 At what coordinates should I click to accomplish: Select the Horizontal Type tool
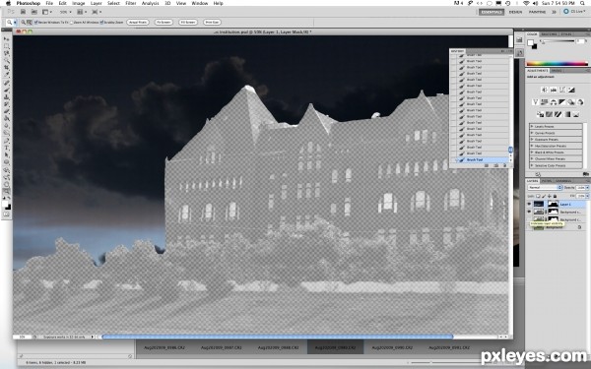pyautogui.click(x=7, y=147)
